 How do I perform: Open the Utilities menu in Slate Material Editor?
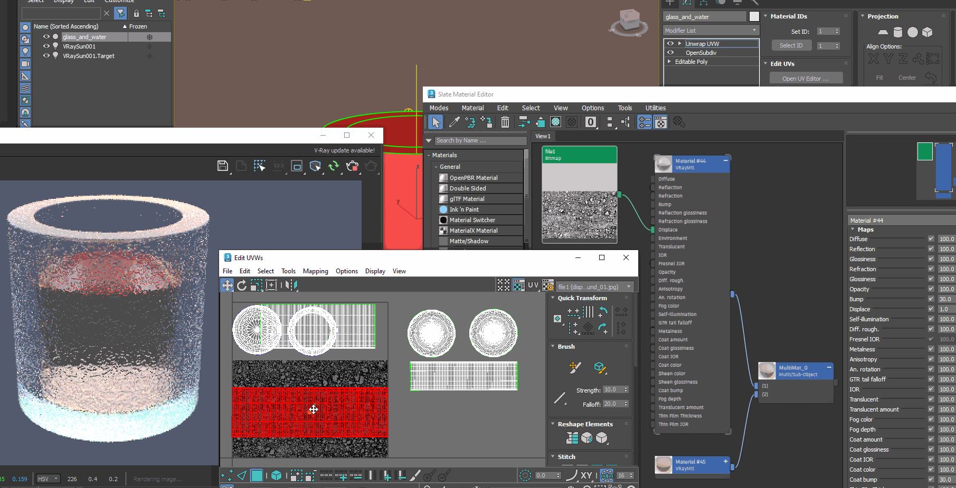click(655, 108)
